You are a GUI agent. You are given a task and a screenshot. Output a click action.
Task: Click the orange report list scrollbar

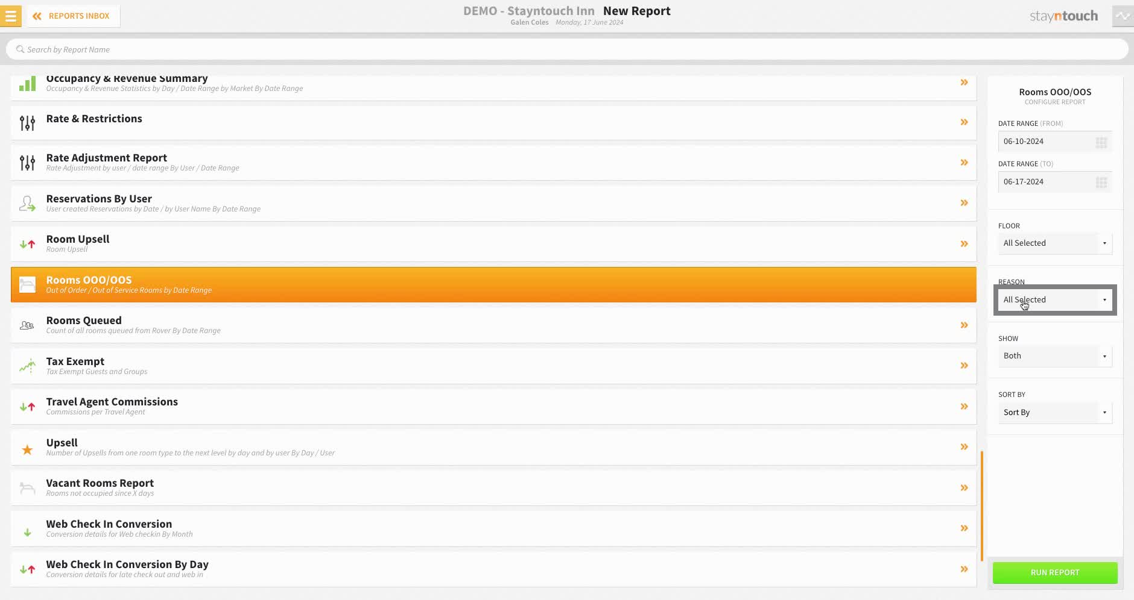[x=982, y=506]
